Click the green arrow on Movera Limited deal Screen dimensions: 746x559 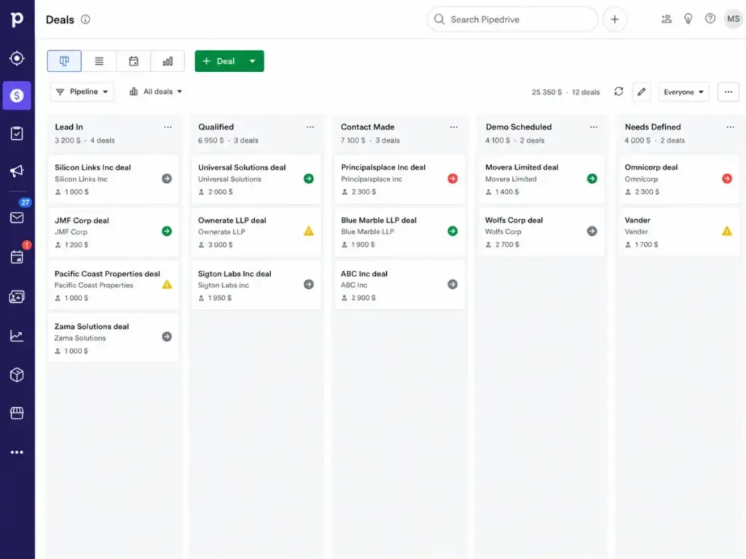(592, 178)
